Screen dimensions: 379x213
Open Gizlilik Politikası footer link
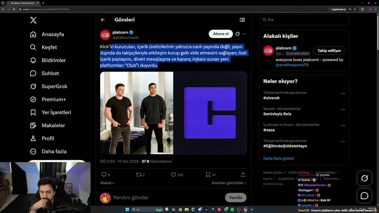[x=299, y=172]
